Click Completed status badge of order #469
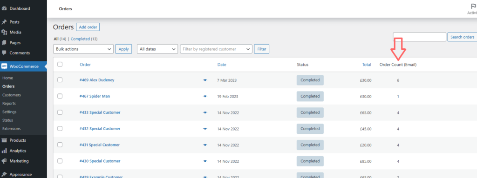Viewport: 477px width, 178px height. 310,80
